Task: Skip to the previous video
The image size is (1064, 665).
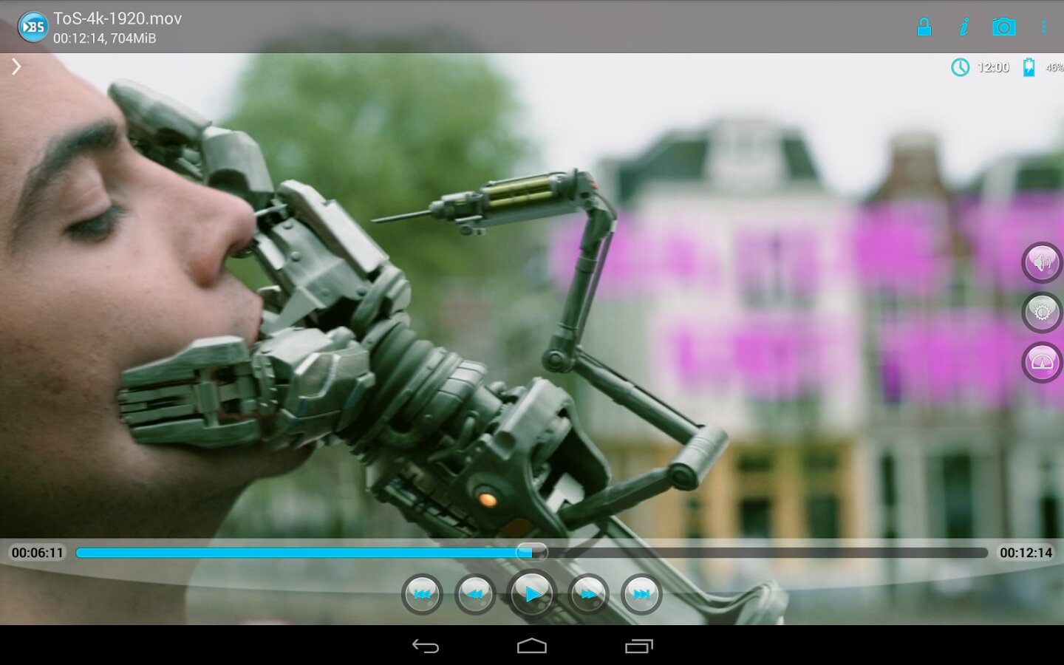Action: (x=422, y=594)
